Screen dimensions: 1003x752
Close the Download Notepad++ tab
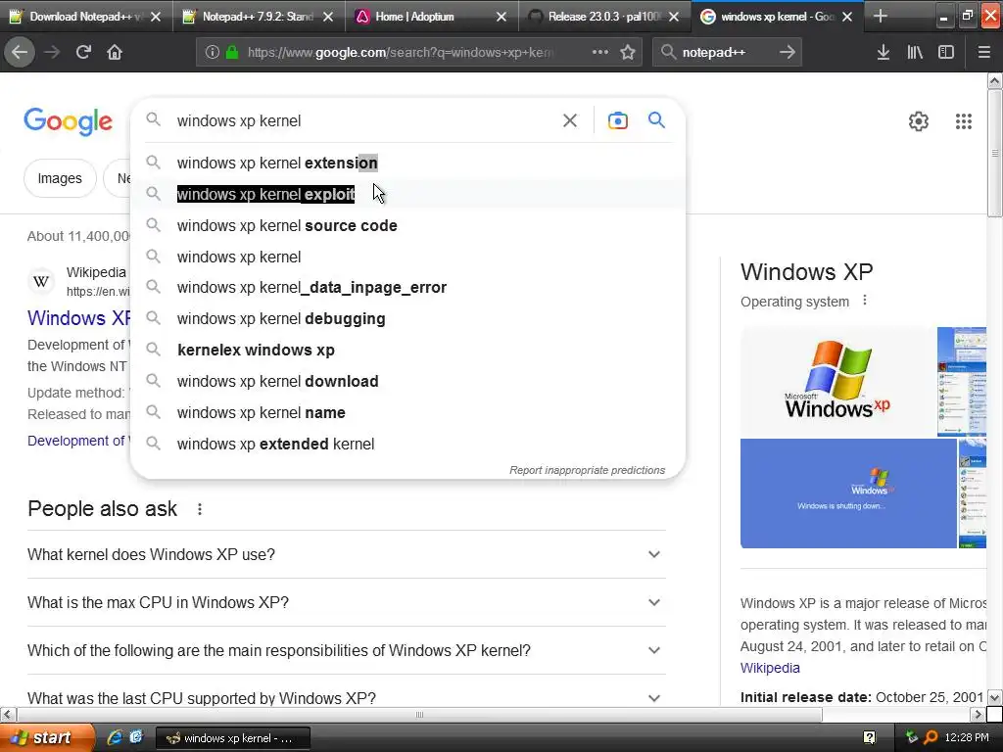coord(156,17)
